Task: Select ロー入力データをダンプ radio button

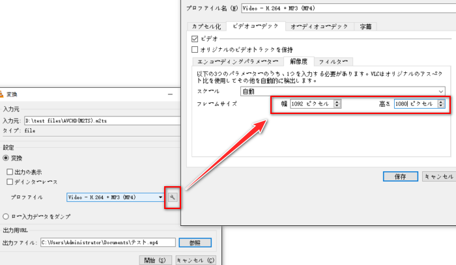Action: tap(5, 216)
